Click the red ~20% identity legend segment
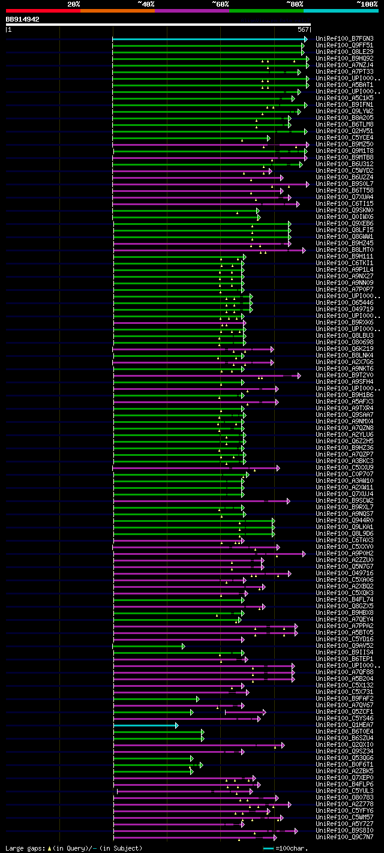384x853 pixels. coord(43,11)
